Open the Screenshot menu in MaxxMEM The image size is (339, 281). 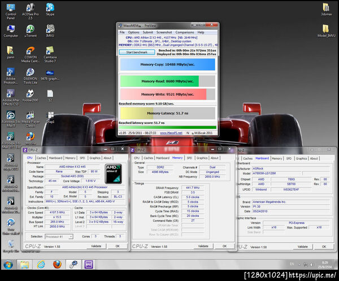click(x=164, y=32)
